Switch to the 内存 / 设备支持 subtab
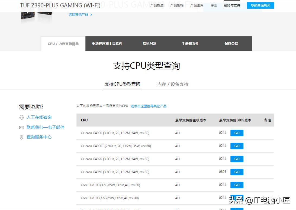The height and width of the screenshot is (210, 296). tap(172, 84)
